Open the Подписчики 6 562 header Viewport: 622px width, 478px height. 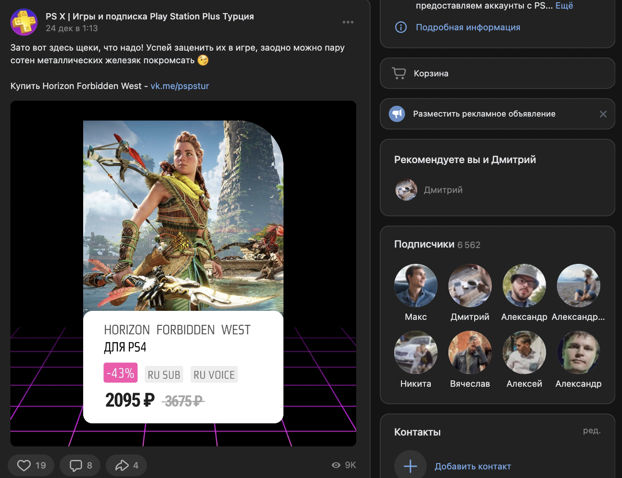[437, 244]
